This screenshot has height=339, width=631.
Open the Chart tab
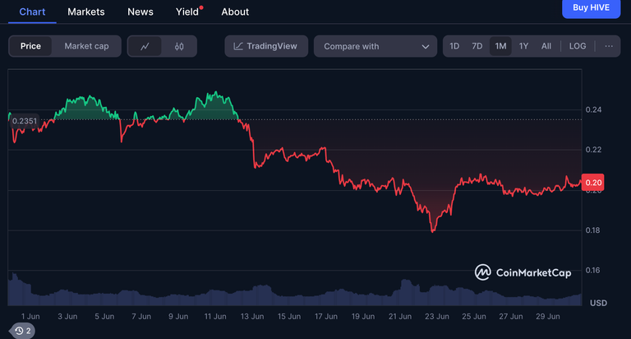coord(32,12)
